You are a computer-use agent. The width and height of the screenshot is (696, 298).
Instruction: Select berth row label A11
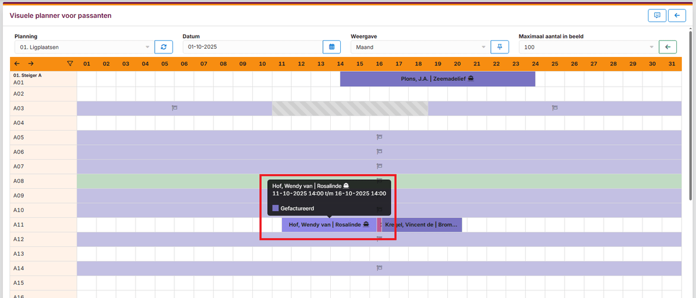pyautogui.click(x=18, y=224)
